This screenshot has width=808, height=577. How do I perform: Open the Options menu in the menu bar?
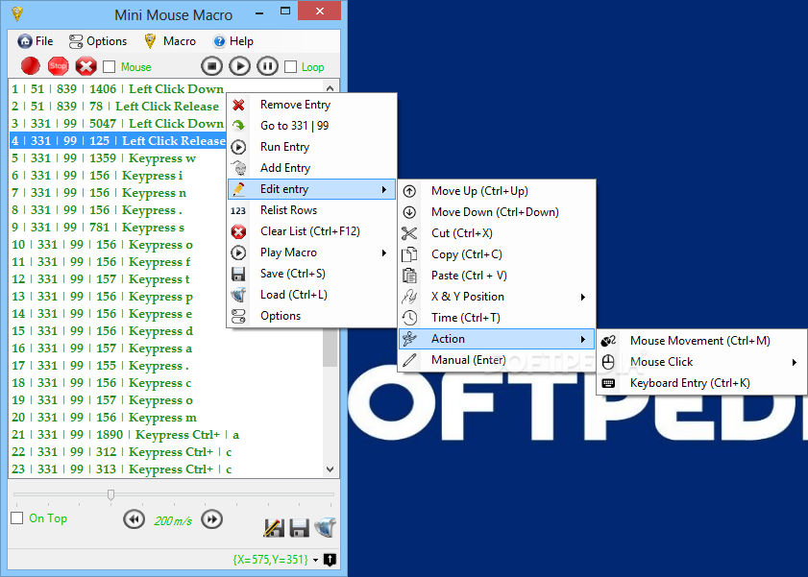pos(98,41)
